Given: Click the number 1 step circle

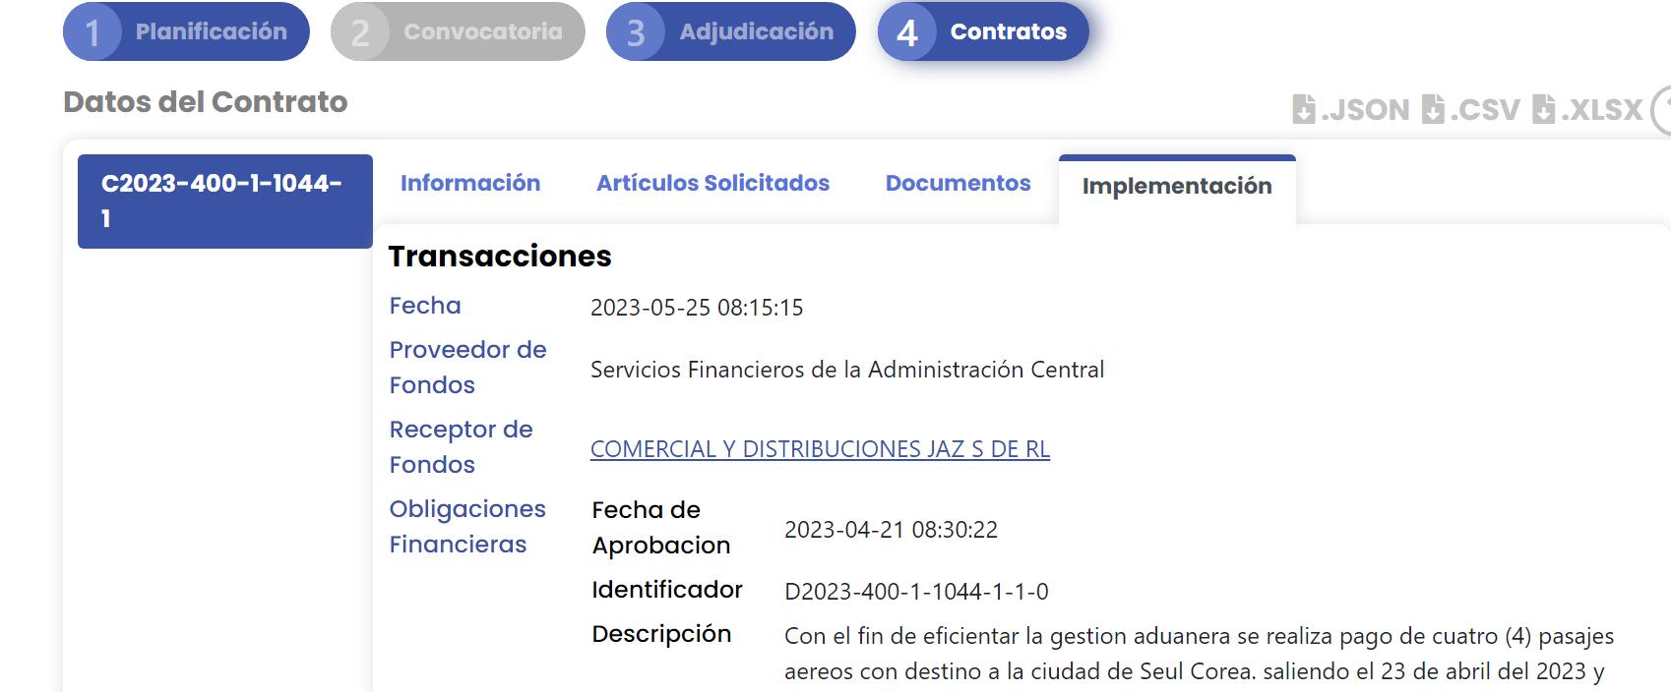Looking at the screenshot, I should (93, 32).
